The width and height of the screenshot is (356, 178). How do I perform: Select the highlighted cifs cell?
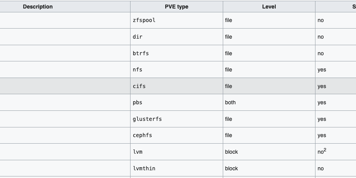click(x=139, y=86)
